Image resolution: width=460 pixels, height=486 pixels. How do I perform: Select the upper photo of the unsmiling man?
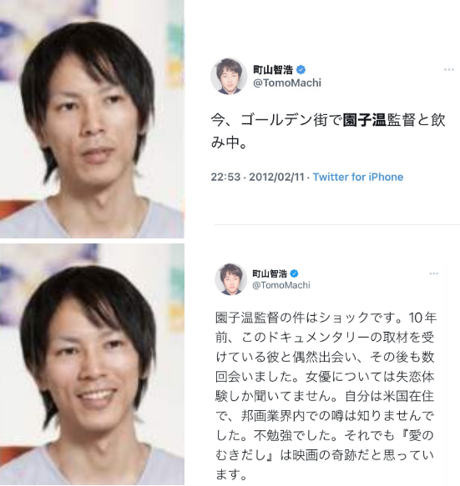(x=92, y=119)
